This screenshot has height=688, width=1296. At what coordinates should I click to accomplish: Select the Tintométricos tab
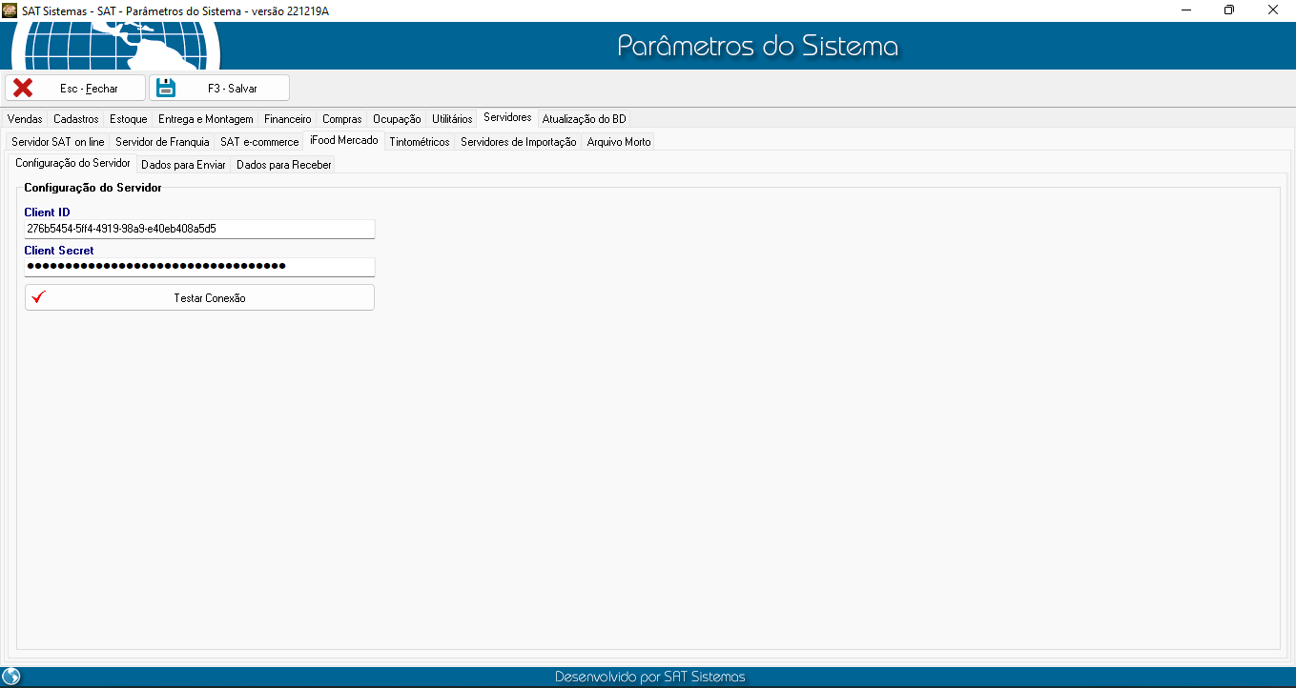pos(420,142)
